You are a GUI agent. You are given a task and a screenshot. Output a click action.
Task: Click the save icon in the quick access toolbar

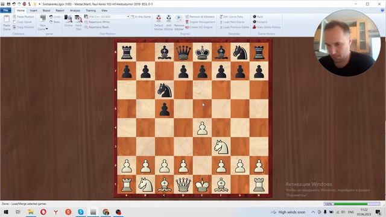coord(8,4)
